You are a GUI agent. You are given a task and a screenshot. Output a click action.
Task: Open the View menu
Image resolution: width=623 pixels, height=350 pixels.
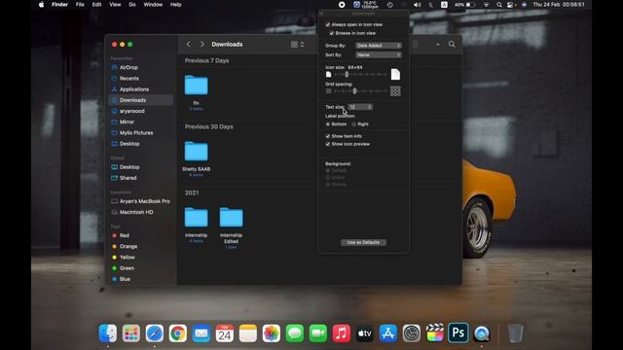(x=115, y=5)
